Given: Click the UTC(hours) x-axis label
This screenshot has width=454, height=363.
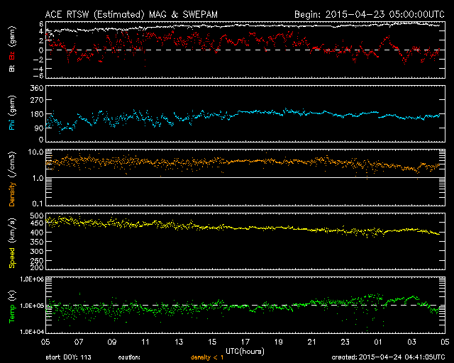Looking at the screenshot, I should pyautogui.click(x=245, y=350).
